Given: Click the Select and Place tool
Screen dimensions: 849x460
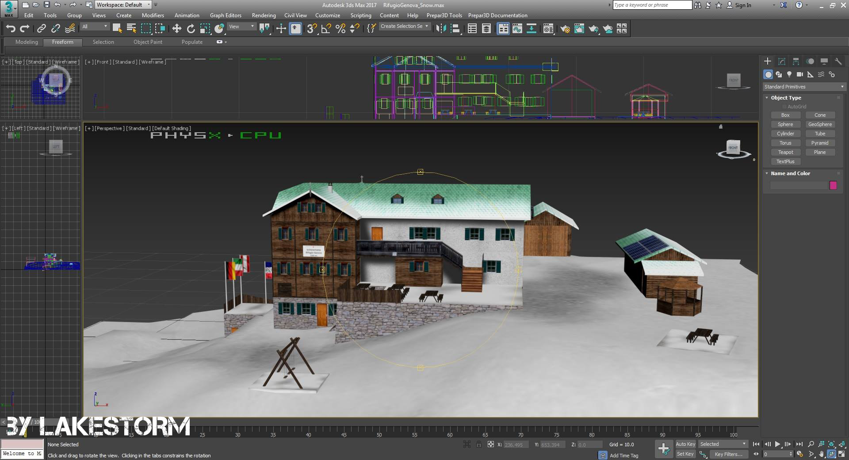Looking at the screenshot, I should tap(219, 29).
